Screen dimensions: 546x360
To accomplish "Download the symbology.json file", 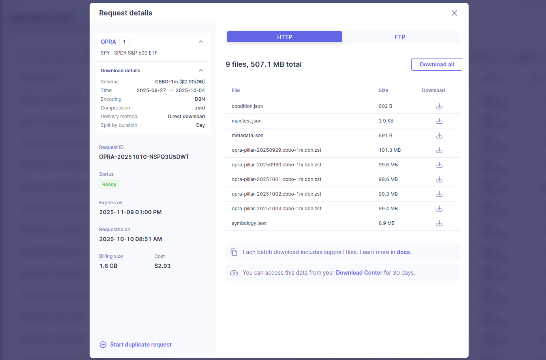I will pyautogui.click(x=439, y=223).
